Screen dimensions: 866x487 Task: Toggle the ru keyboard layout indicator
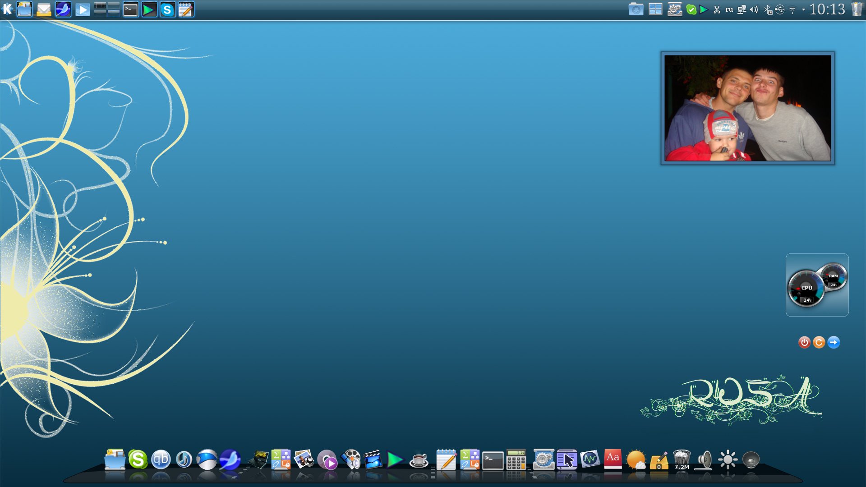(729, 9)
